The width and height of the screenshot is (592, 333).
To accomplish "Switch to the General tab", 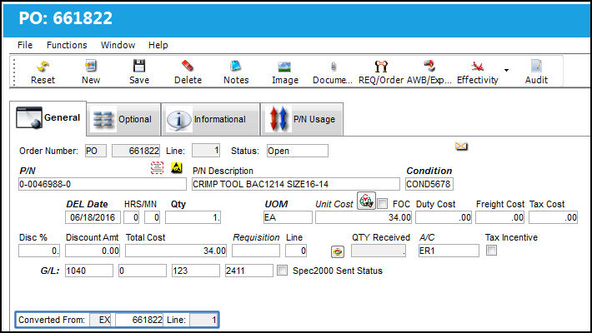I will coord(48,118).
